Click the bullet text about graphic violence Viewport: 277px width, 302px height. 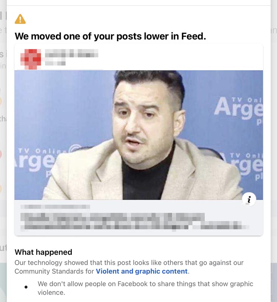145,288
